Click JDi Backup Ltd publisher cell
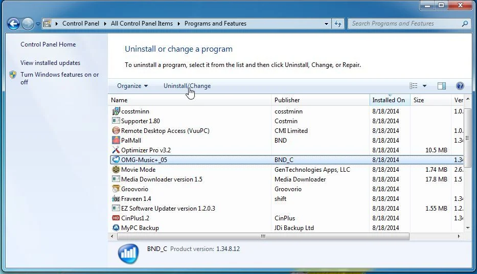This screenshot has width=477, height=274. point(294,228)
